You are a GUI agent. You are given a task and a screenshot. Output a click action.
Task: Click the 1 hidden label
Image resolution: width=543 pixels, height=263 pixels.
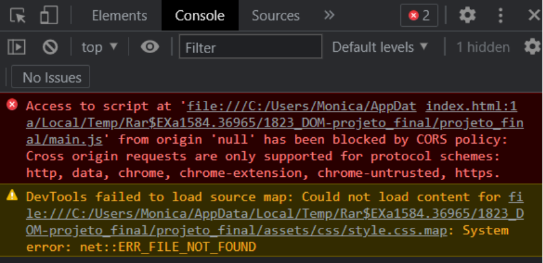[483, 47]
